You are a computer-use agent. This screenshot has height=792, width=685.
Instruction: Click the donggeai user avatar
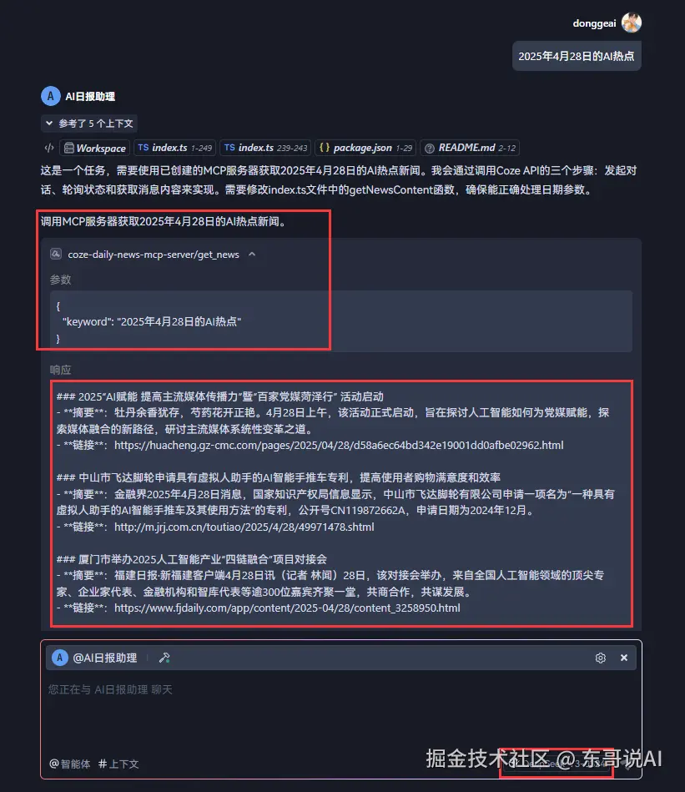632,23
